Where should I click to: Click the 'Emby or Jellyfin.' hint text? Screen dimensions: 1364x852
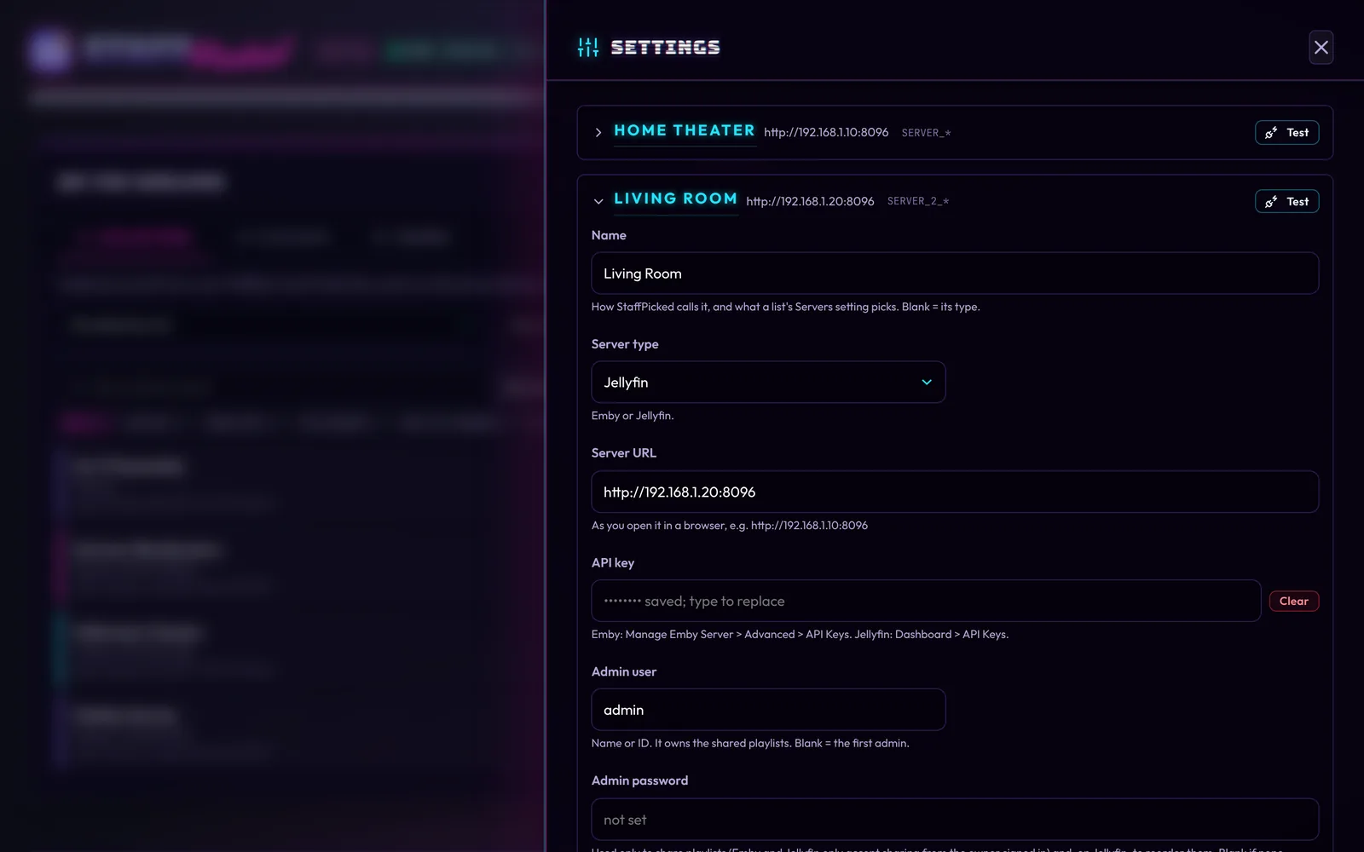(x=633, y=416)
